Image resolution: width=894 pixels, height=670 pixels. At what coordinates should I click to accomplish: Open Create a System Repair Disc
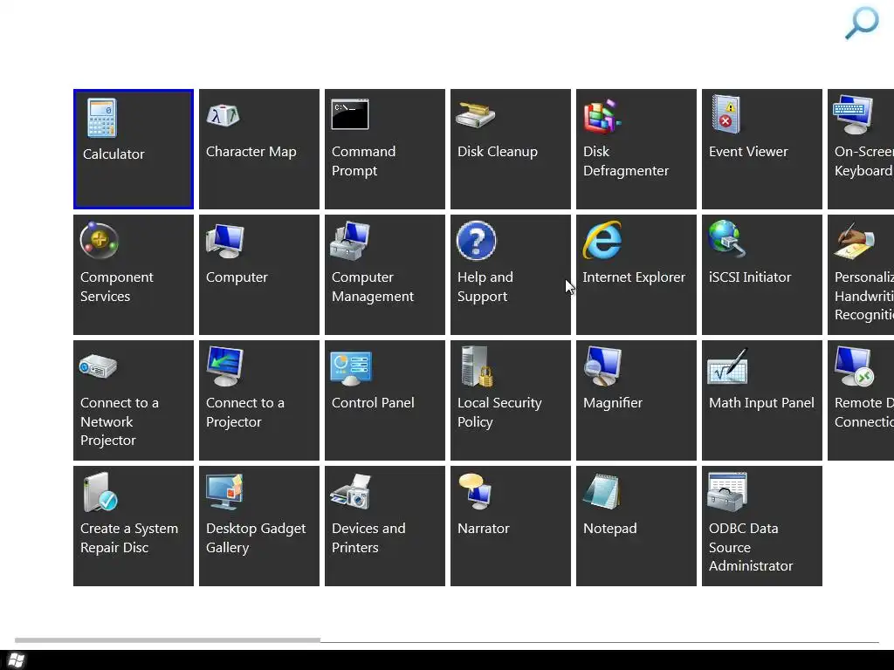tap(134, 526)
